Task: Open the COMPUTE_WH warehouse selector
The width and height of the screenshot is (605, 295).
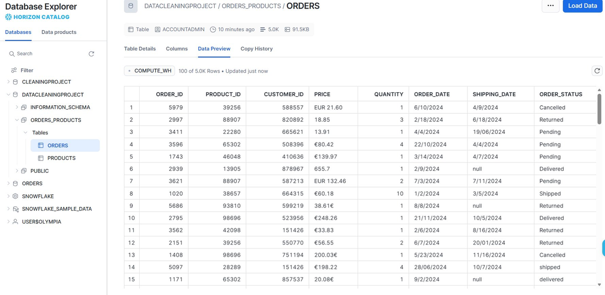Action: click(x=150, y=71)
